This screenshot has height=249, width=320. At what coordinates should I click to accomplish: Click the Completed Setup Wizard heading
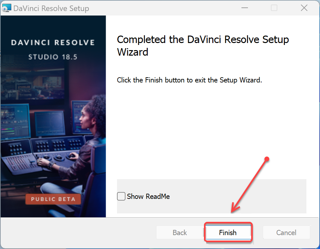click(203, 46)
